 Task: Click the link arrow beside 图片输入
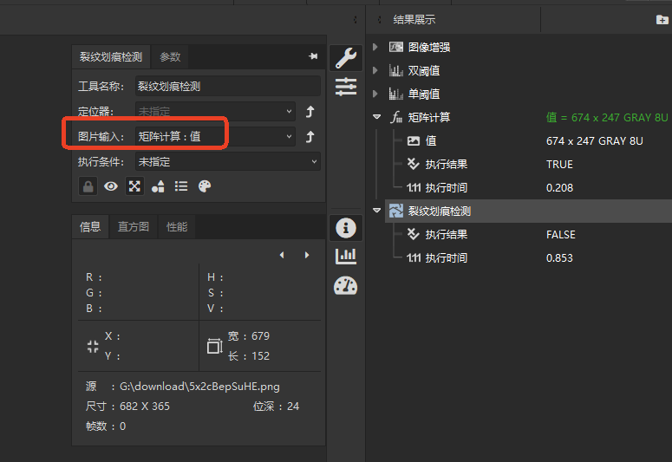pos(310,136)
